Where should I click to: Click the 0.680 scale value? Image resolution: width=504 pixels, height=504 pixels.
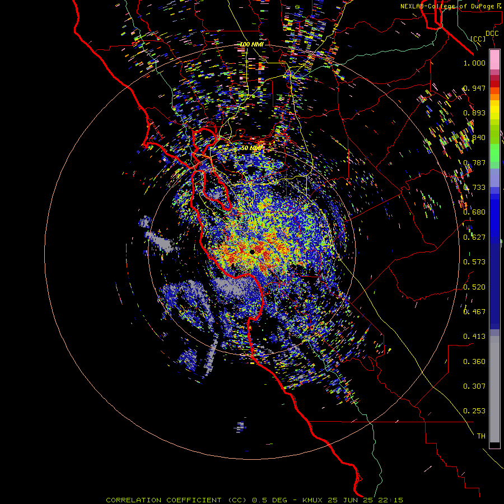pyautogui.click(x=474, y=212)
